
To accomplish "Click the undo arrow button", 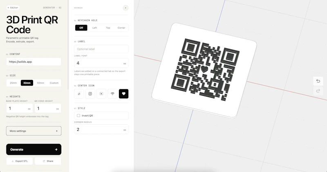I will (318, 81).
